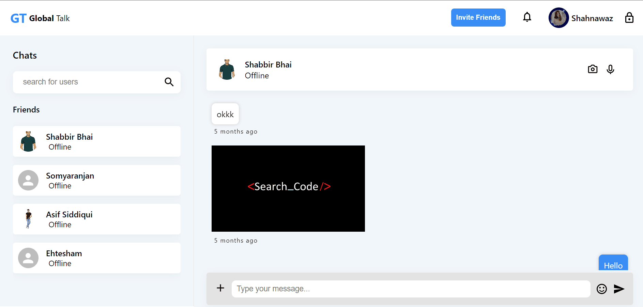Click Asif Siddiqui avatar
Viewport: 643px width, 307px height.
click(x=28, y=219)
